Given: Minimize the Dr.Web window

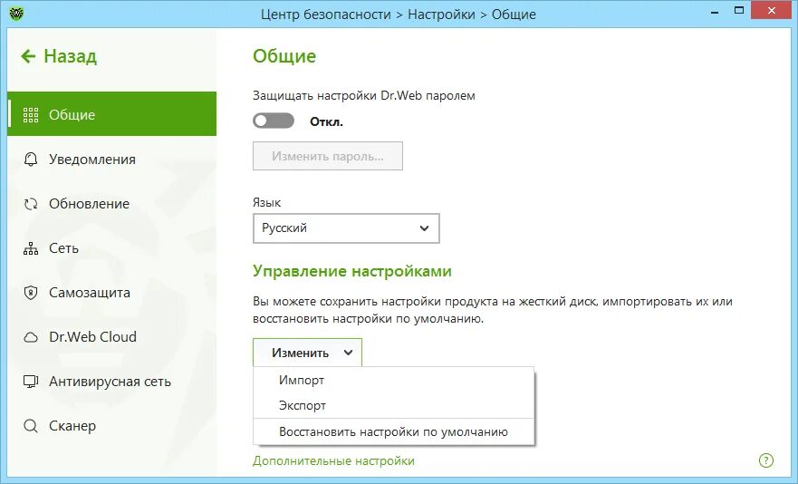Looking at the screenshot, I should pyautogui.click(x=715, y=11).
